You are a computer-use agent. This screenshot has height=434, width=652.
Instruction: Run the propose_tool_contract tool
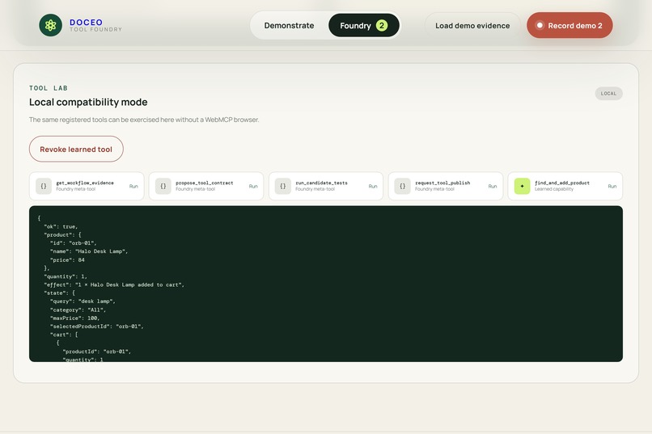253,186
